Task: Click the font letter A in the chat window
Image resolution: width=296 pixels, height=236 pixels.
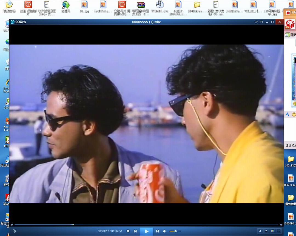Action: [x=287, y=114]
